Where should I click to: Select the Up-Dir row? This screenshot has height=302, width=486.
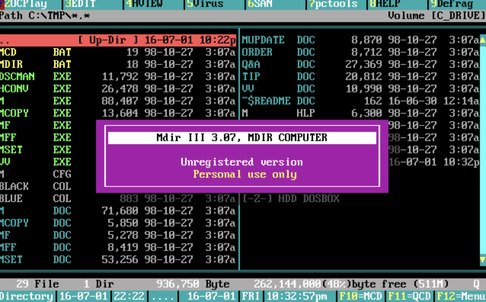pyautogui.click(x=118, y=40)
